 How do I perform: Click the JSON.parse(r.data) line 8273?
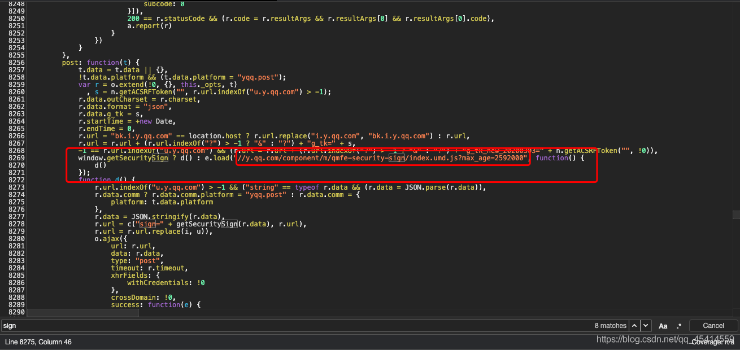point(290,187)
